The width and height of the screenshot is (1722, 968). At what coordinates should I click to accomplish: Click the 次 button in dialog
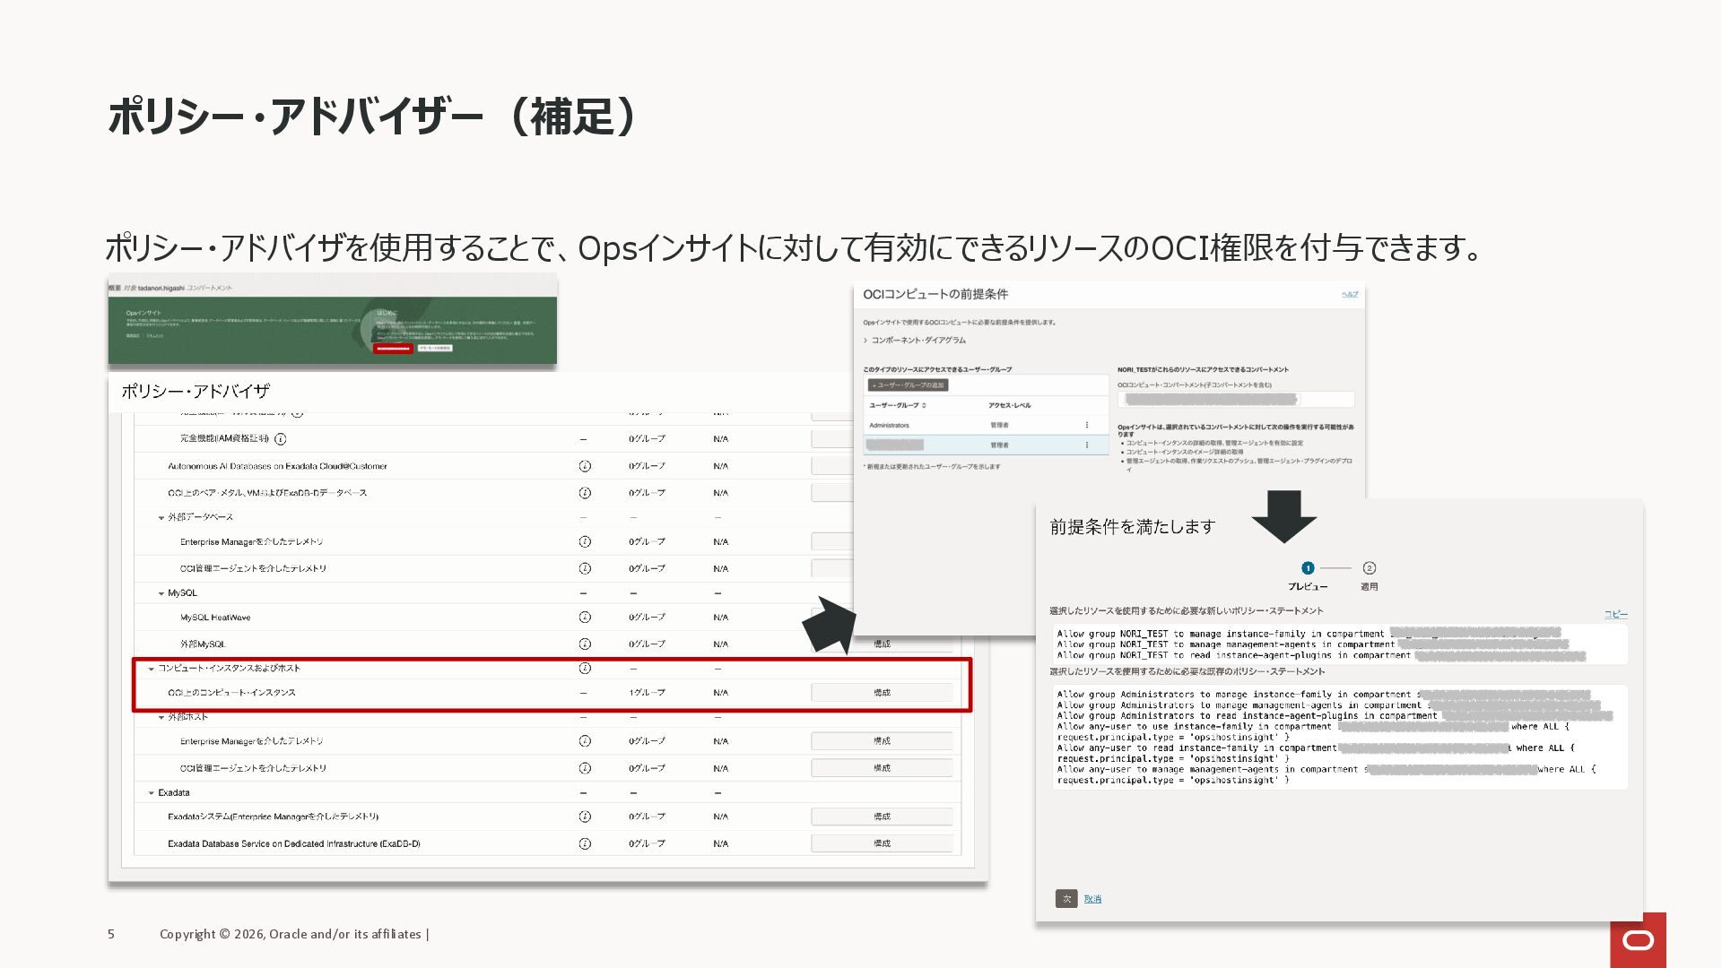1066,899
